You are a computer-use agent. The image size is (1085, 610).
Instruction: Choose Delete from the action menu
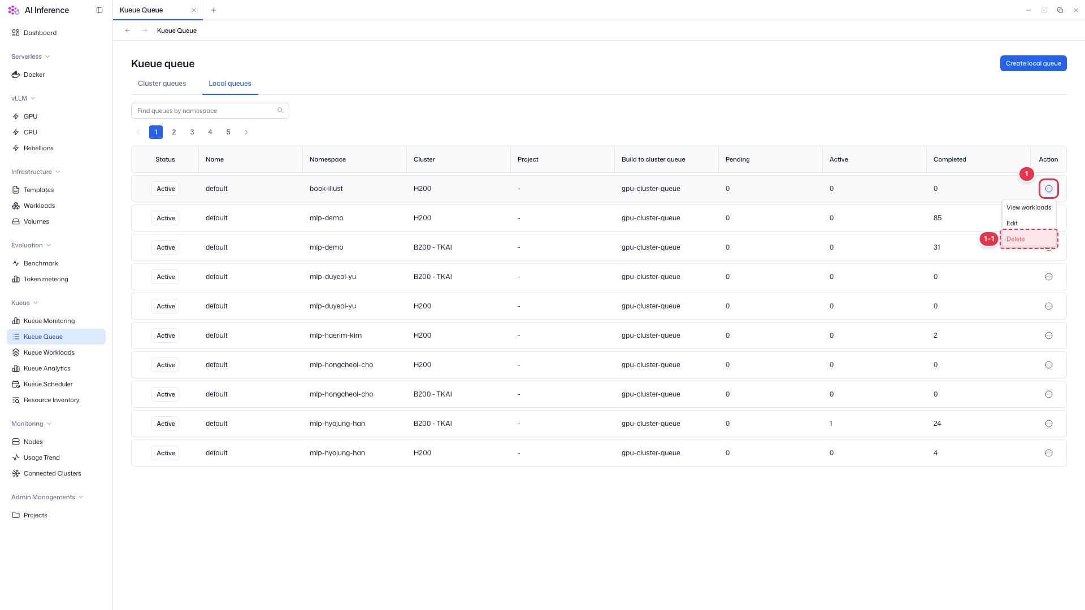coord(1028,239)
